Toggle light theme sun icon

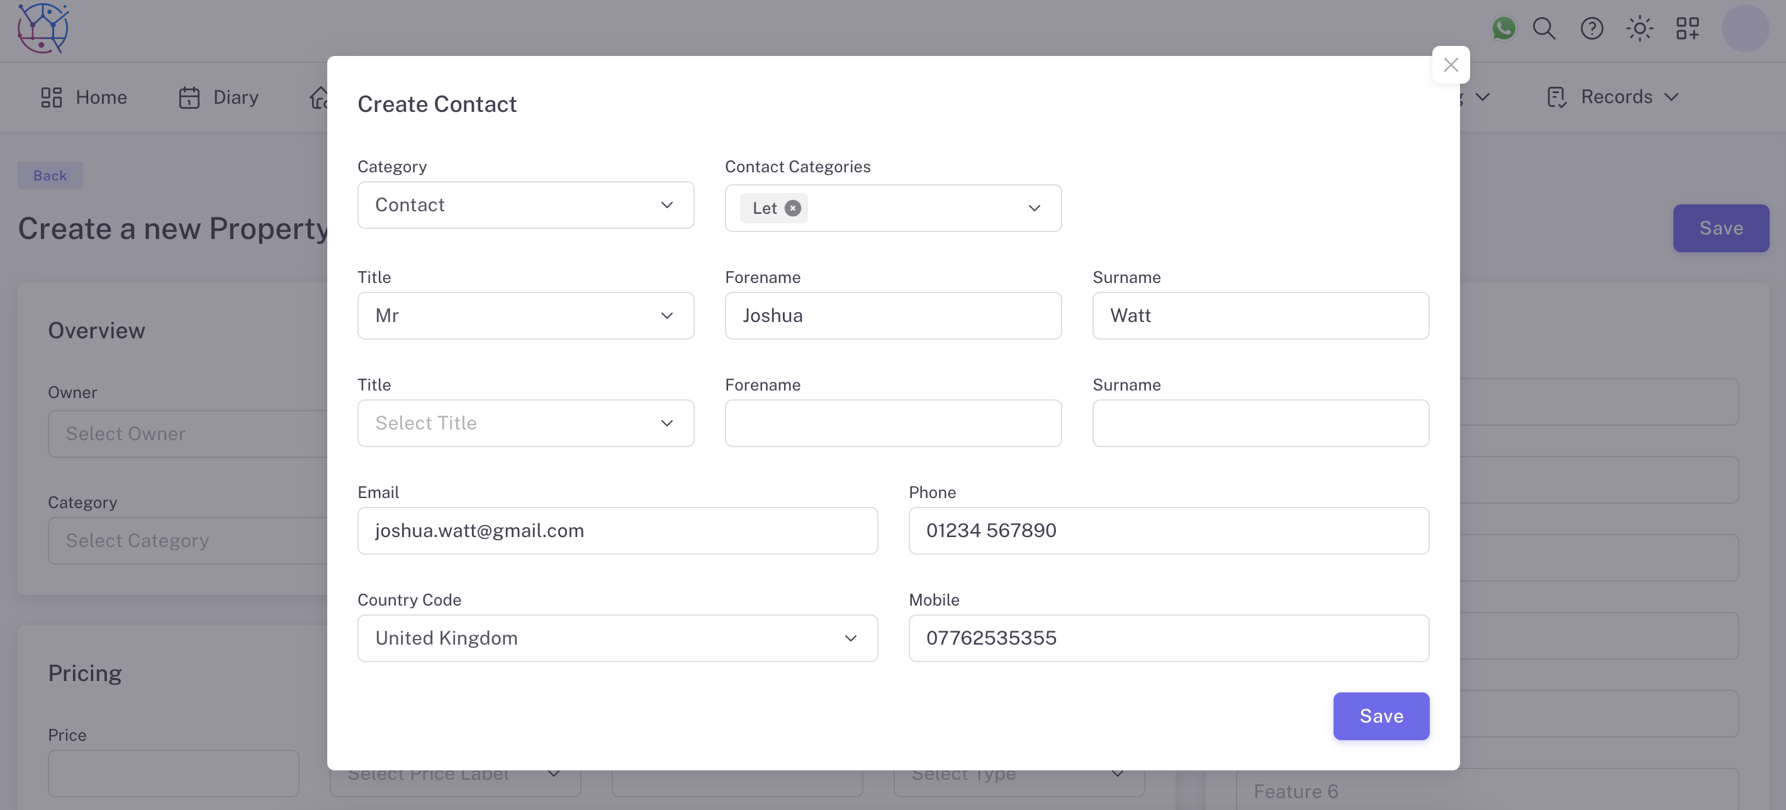1640,28
